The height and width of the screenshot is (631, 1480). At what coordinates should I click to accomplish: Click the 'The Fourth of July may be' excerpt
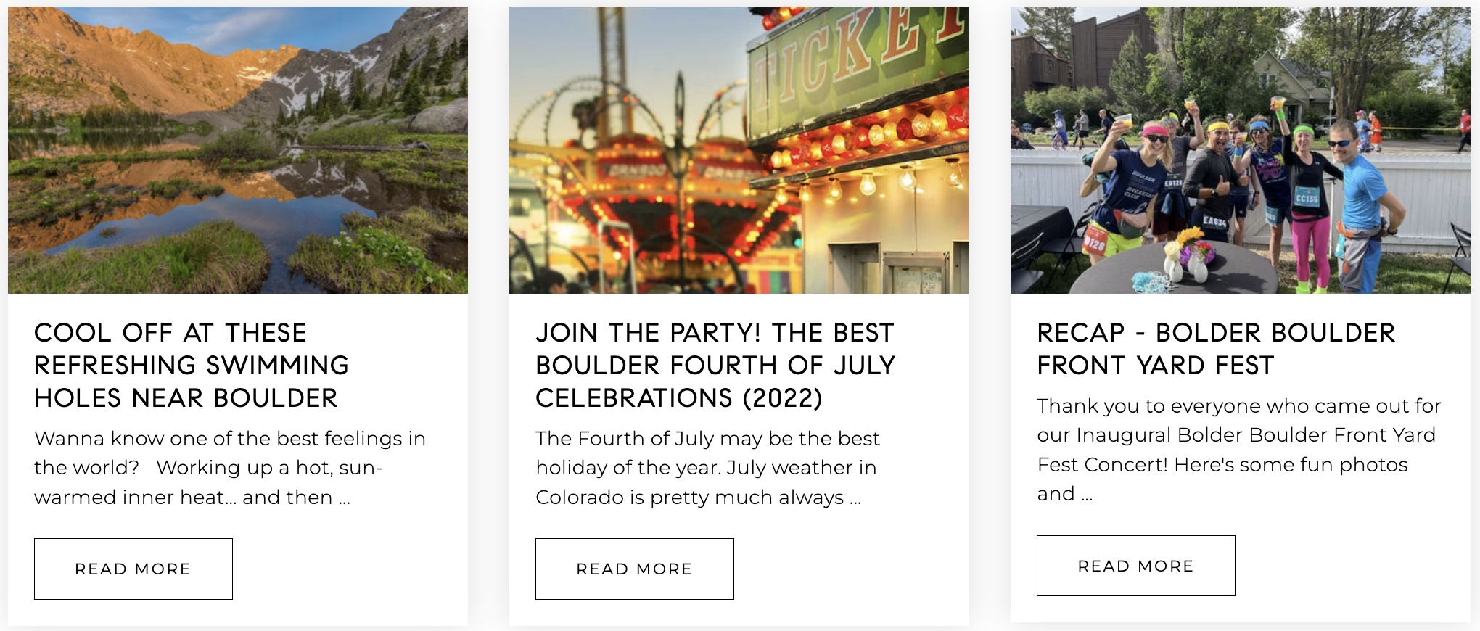(x=707, y=468)
